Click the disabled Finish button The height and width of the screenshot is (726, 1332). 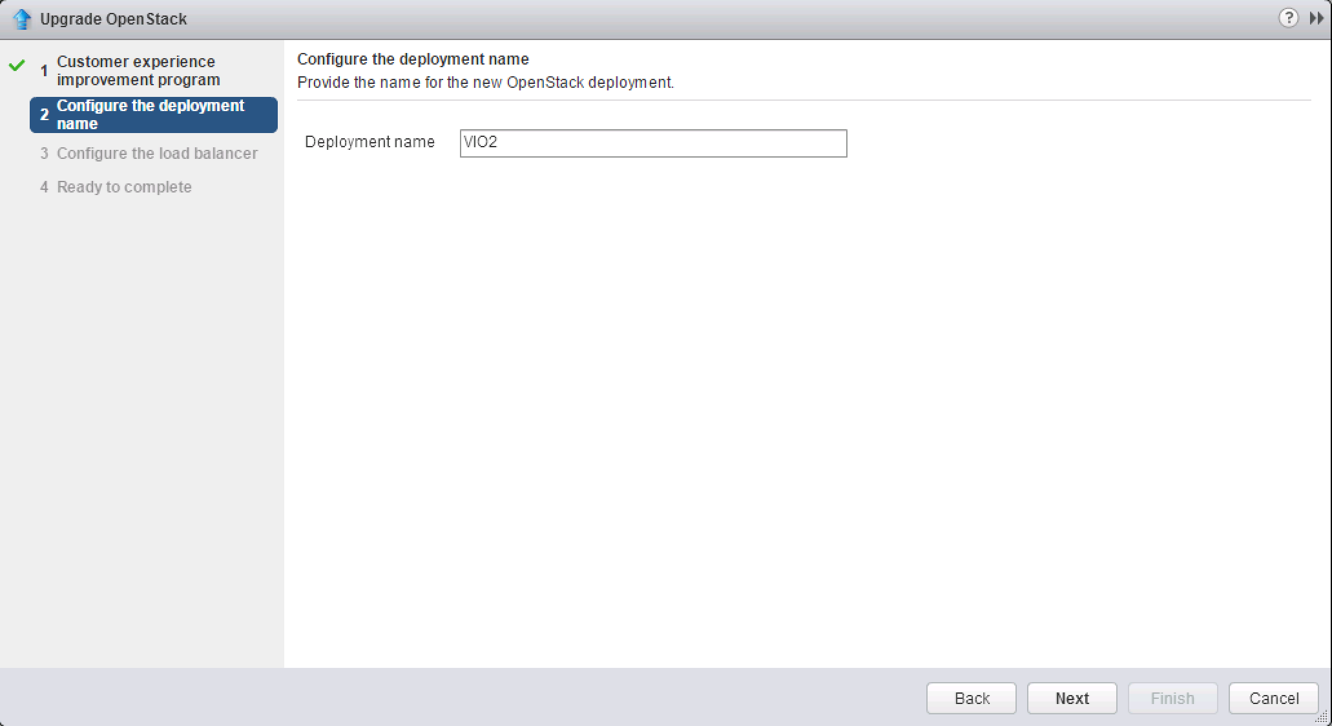pos(1172,698)
